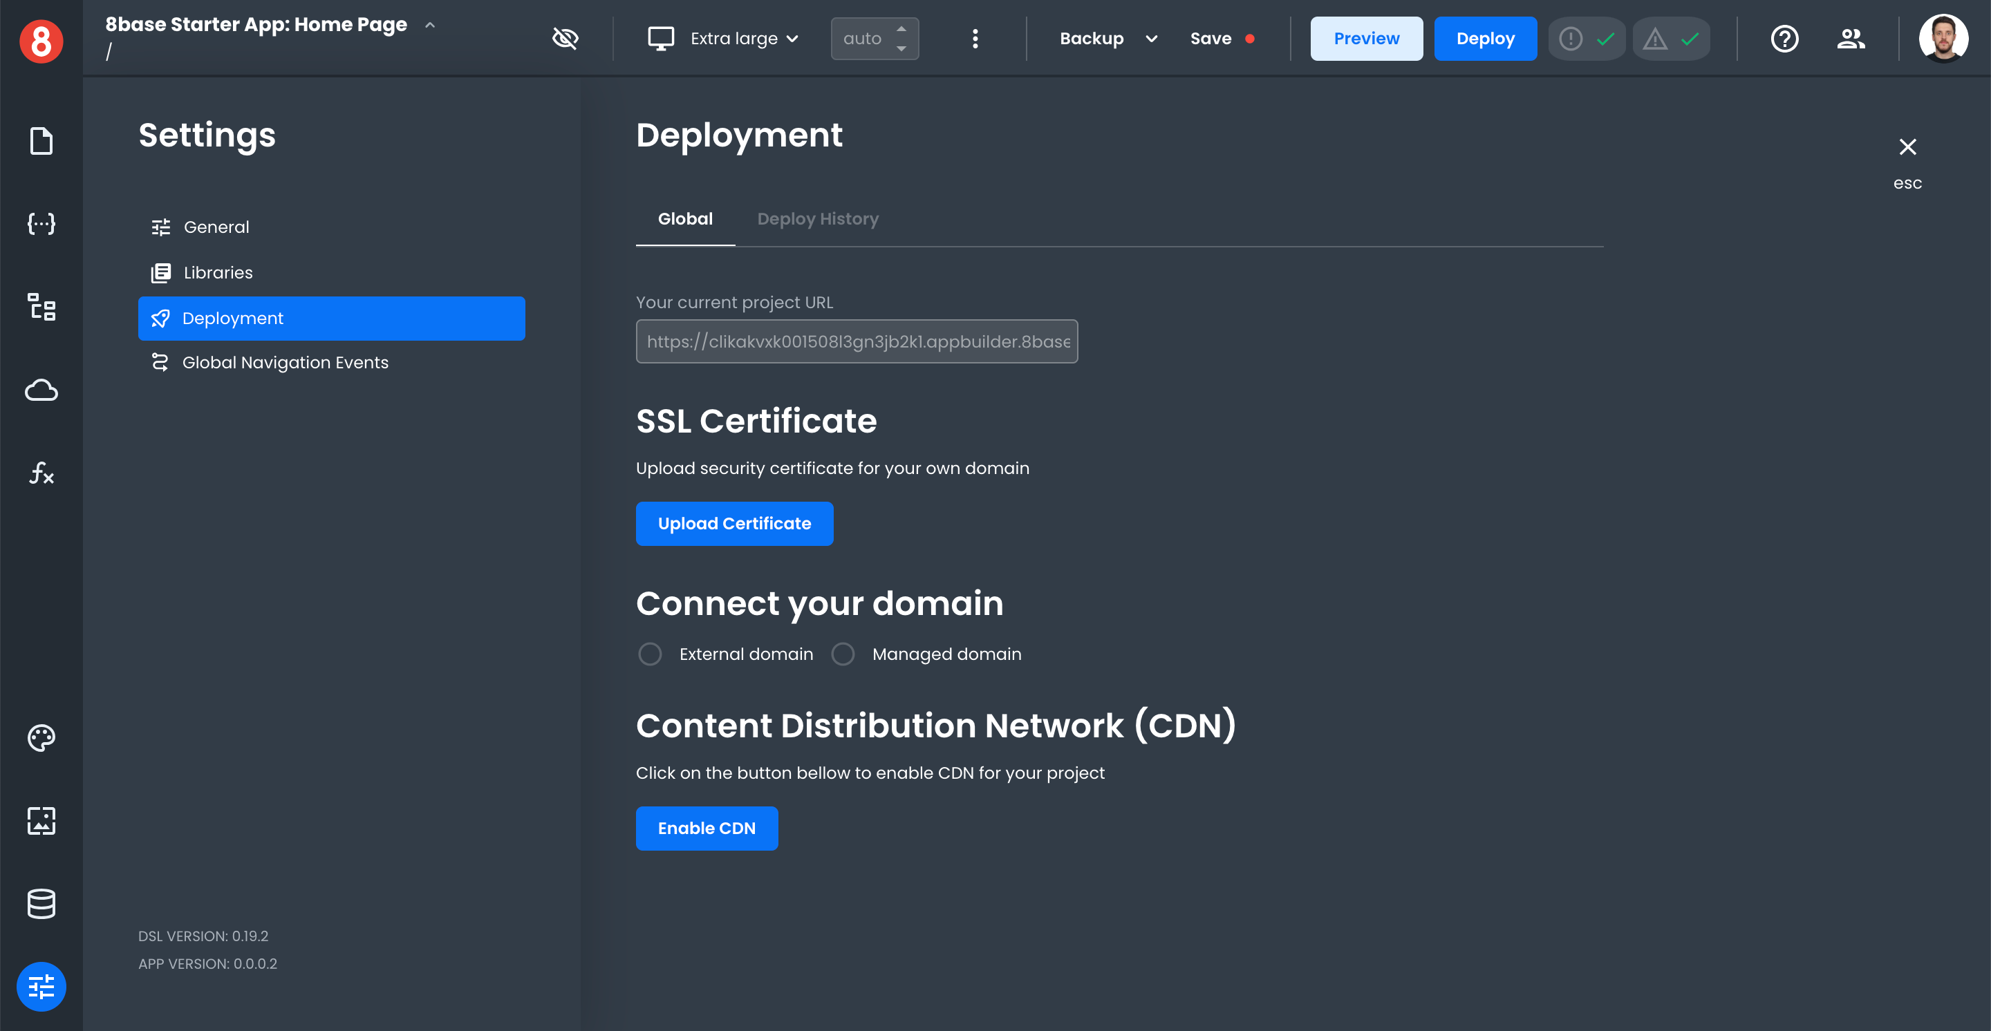The image size is (1991, 1031).
Task: Switch to the Deploy History tab
Action: [818, 218]
